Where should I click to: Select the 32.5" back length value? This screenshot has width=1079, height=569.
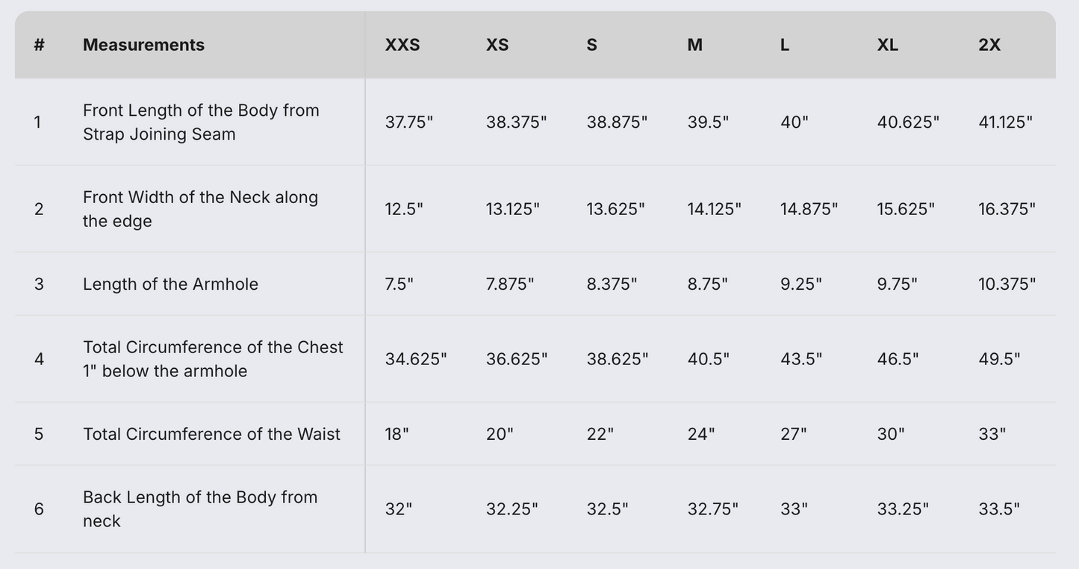pos(607,509)
